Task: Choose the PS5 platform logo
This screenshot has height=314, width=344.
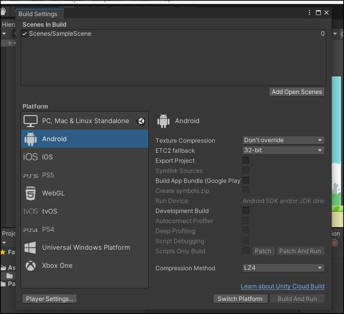Action: tap(31, 176)
